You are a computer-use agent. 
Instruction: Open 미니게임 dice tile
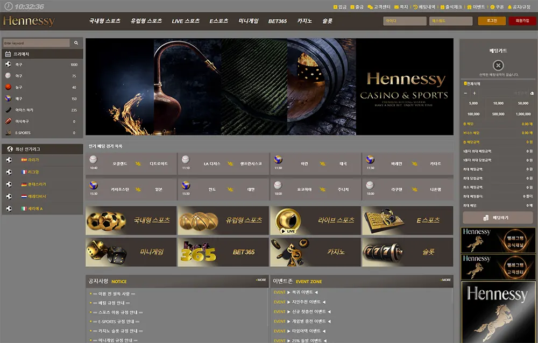click(x=131, y=252)
